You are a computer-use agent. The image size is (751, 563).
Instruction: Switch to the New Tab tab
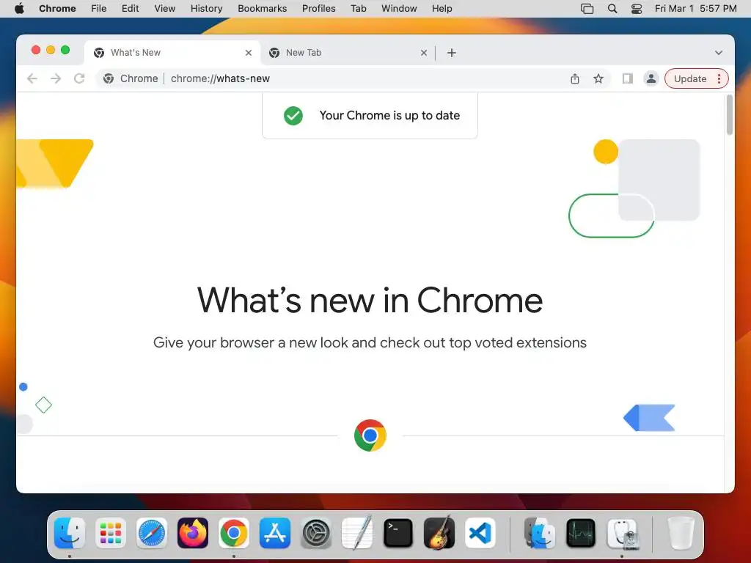pyautogui.click(x=348, y=53)
